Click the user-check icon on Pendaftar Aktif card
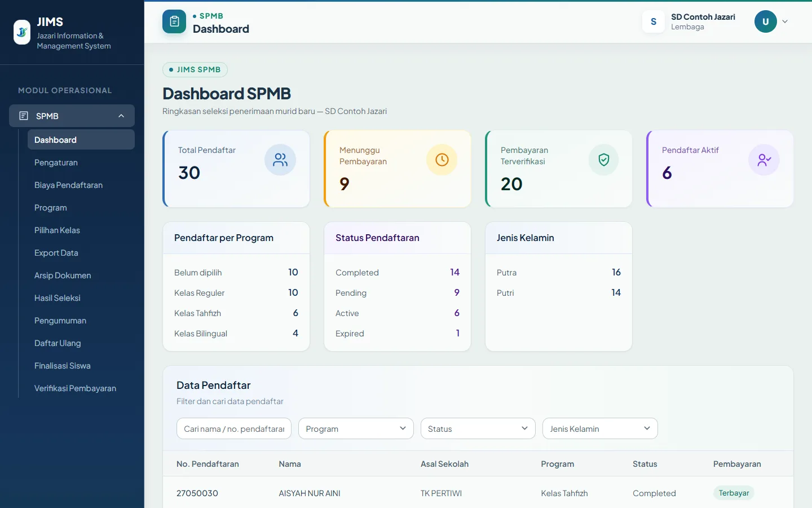The width and height of the screenshot is (812, 508). [x=764, y=160]
